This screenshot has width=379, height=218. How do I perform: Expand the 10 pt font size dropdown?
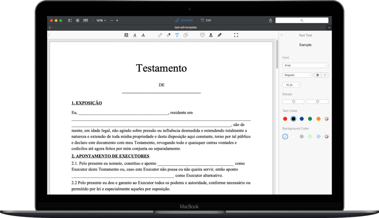coord(291,85)
